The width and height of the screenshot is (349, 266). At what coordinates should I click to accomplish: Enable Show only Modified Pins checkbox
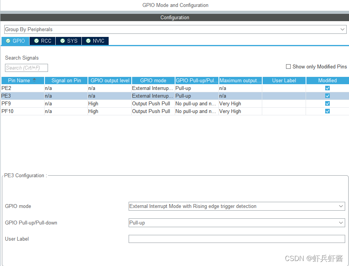coord(288,66)
